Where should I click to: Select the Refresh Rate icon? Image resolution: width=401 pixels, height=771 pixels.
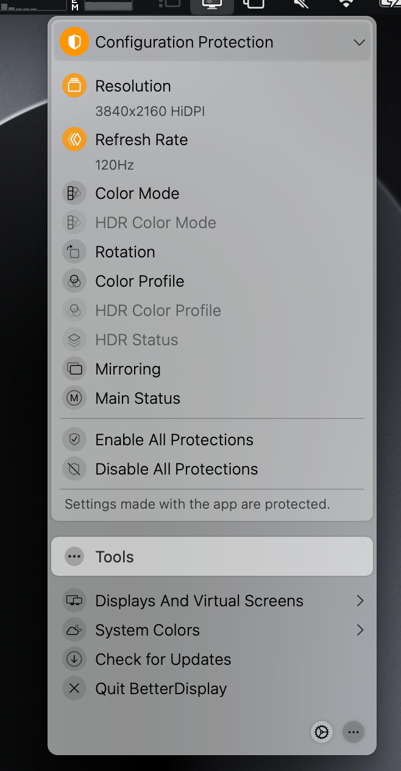[74, 139]
